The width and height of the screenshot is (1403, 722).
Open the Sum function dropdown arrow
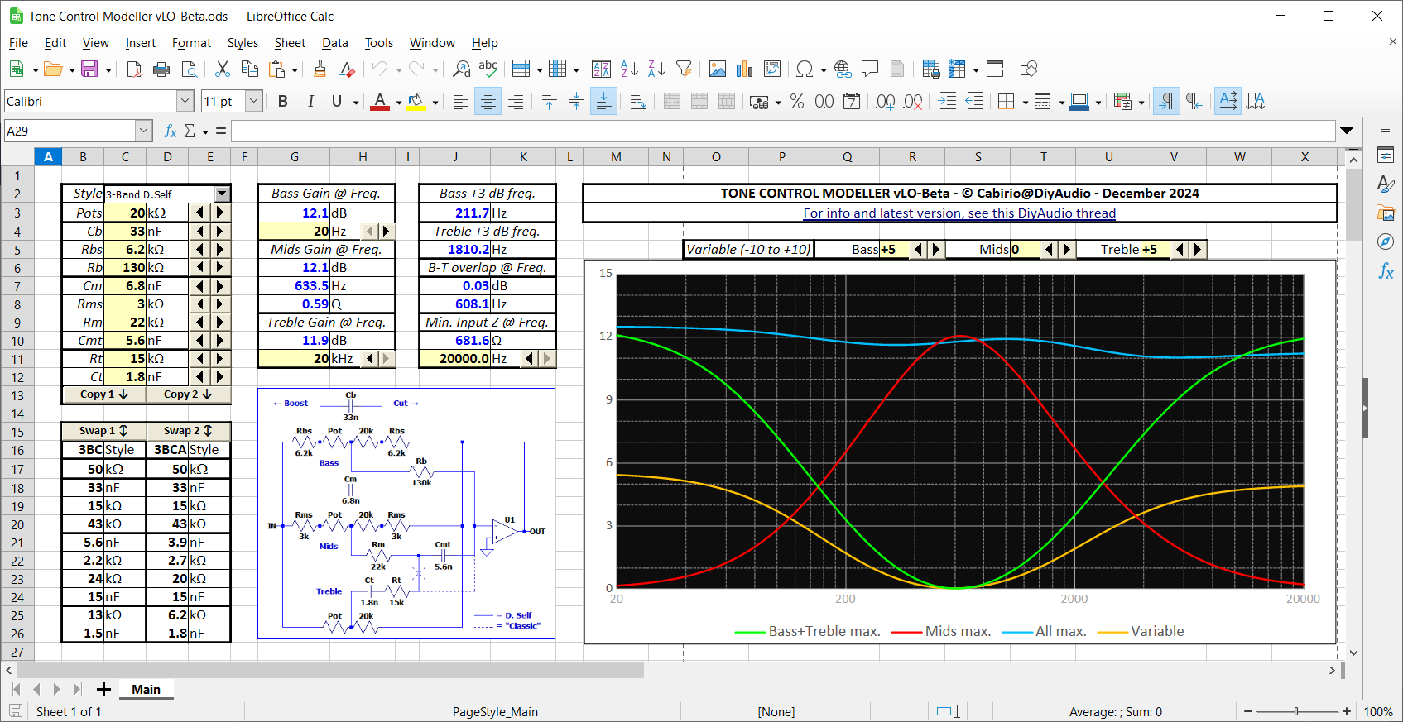(204, 131)
